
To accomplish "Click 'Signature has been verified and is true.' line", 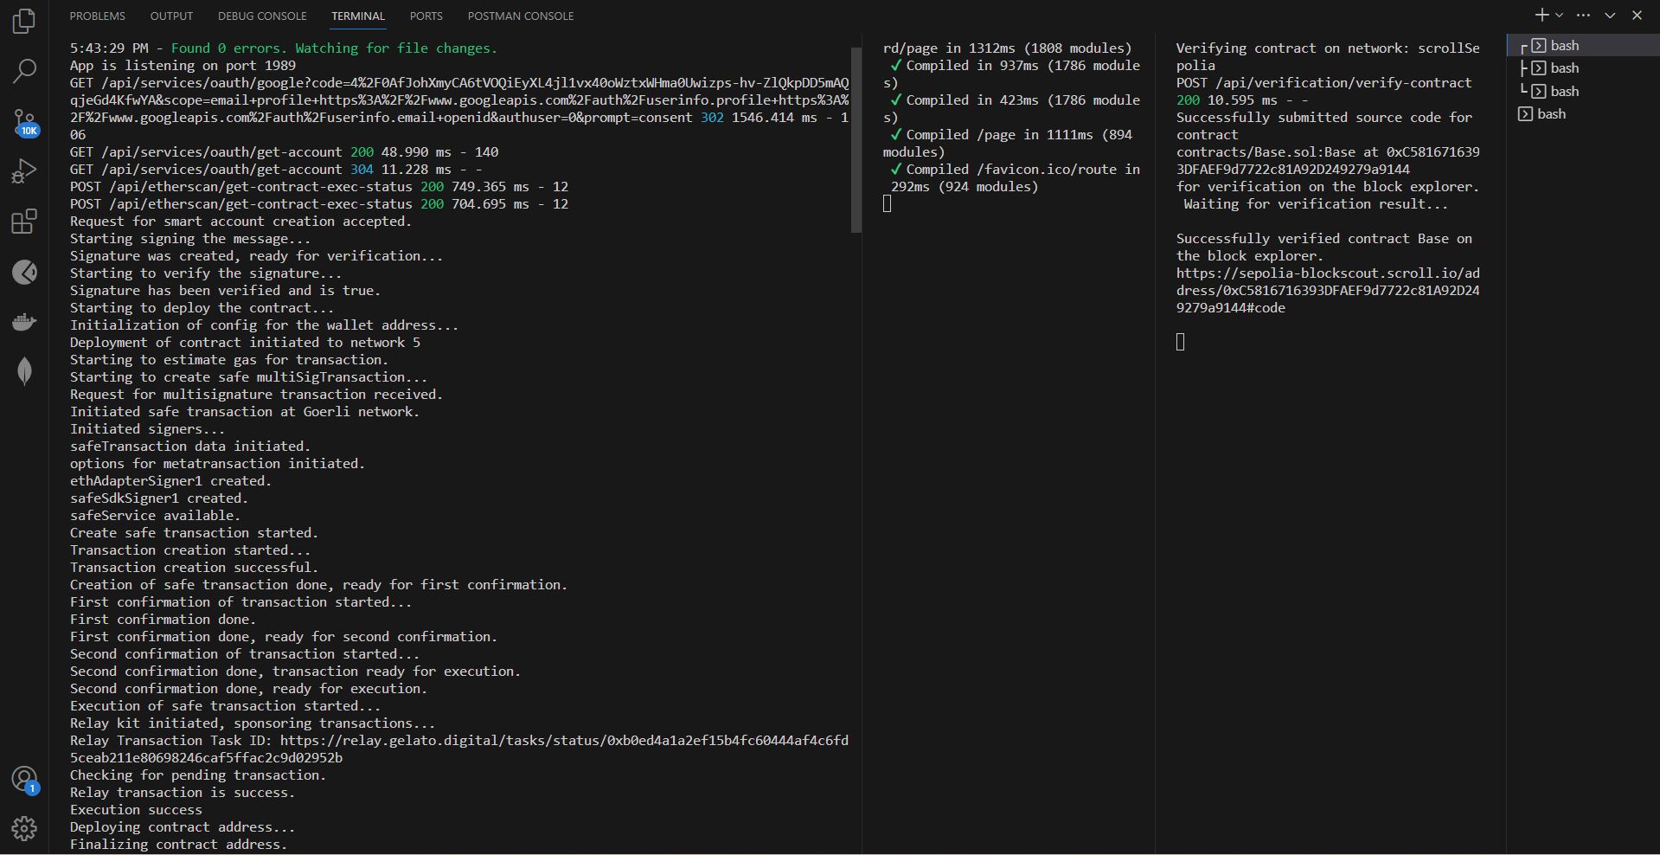I will [225, 291].
